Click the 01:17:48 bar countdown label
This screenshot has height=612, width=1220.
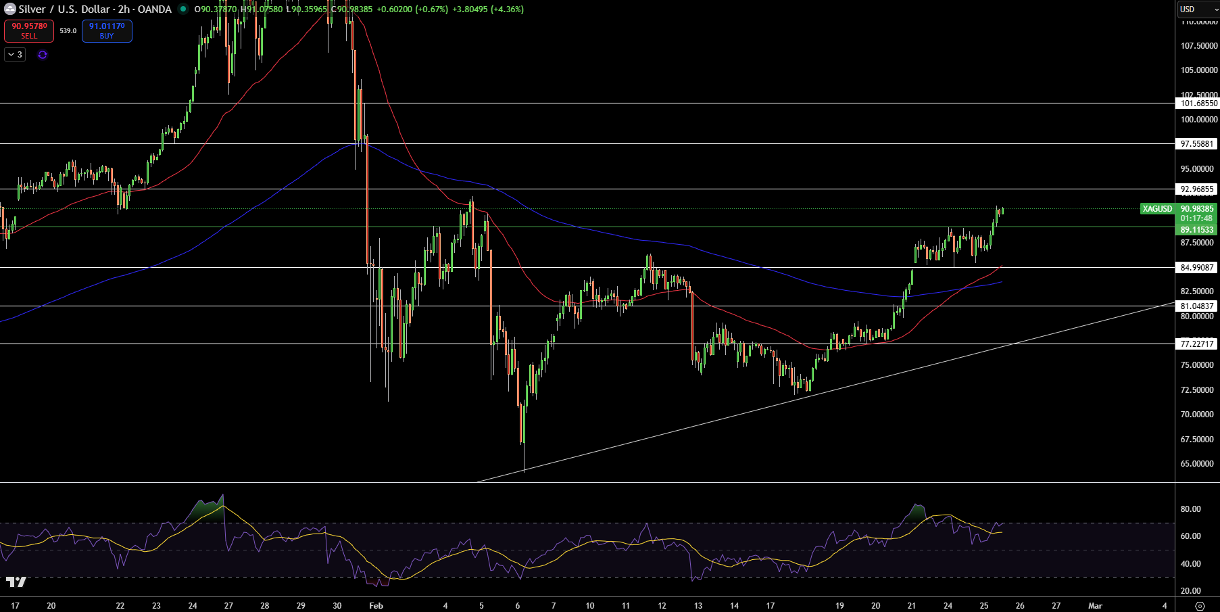tap(1197, 218)
